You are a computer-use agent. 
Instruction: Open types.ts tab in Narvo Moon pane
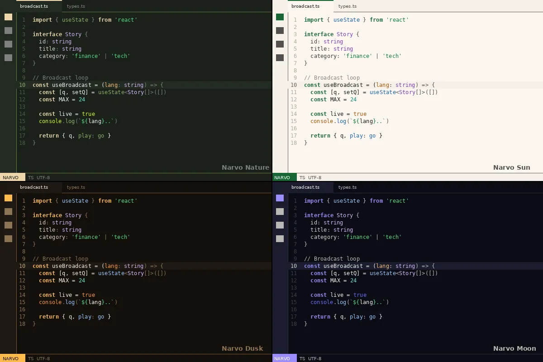coord(348,187)
